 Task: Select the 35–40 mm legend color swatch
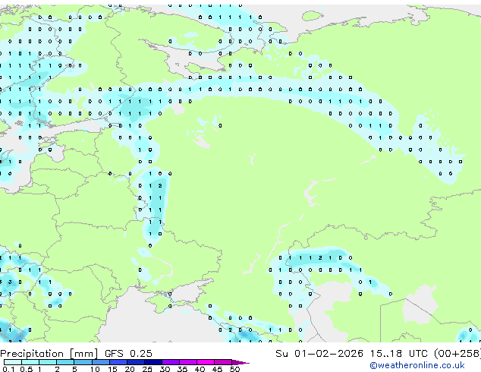(x=187, y=362)
